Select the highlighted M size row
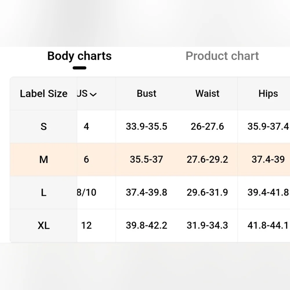Viewport: 290px width, 290px height. click(x=43, y=159)
